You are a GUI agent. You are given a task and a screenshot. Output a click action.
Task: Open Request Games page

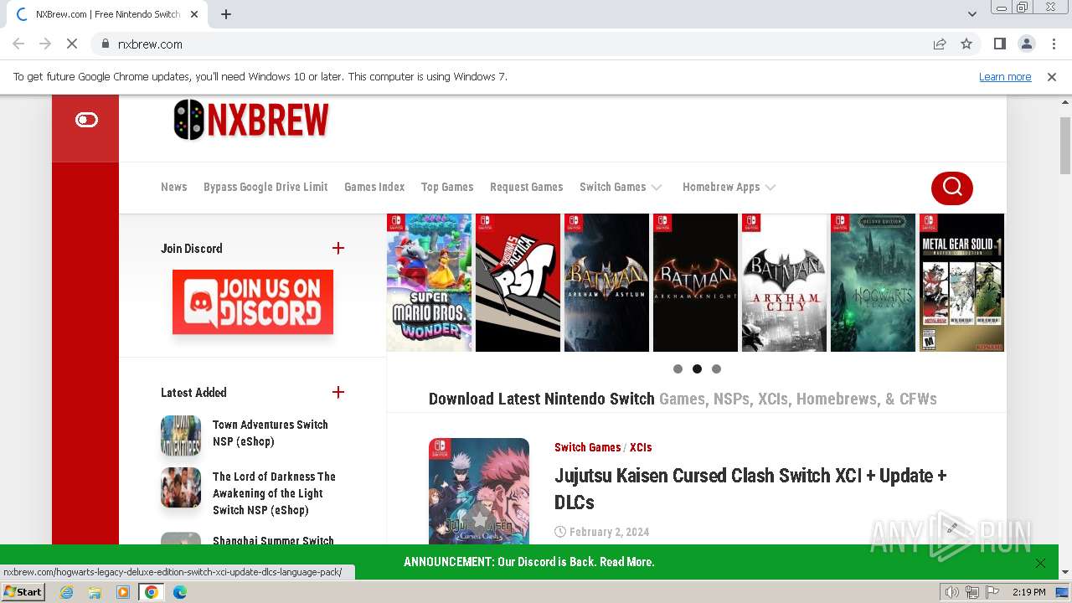pyautogui.click(x=527, y=187)
